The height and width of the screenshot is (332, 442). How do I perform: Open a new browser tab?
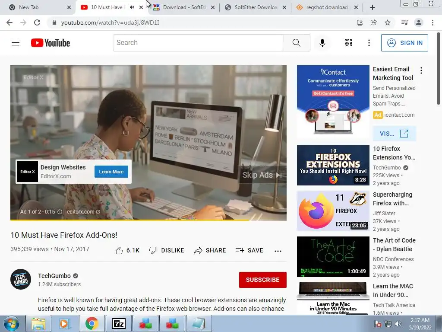point(372,7)
